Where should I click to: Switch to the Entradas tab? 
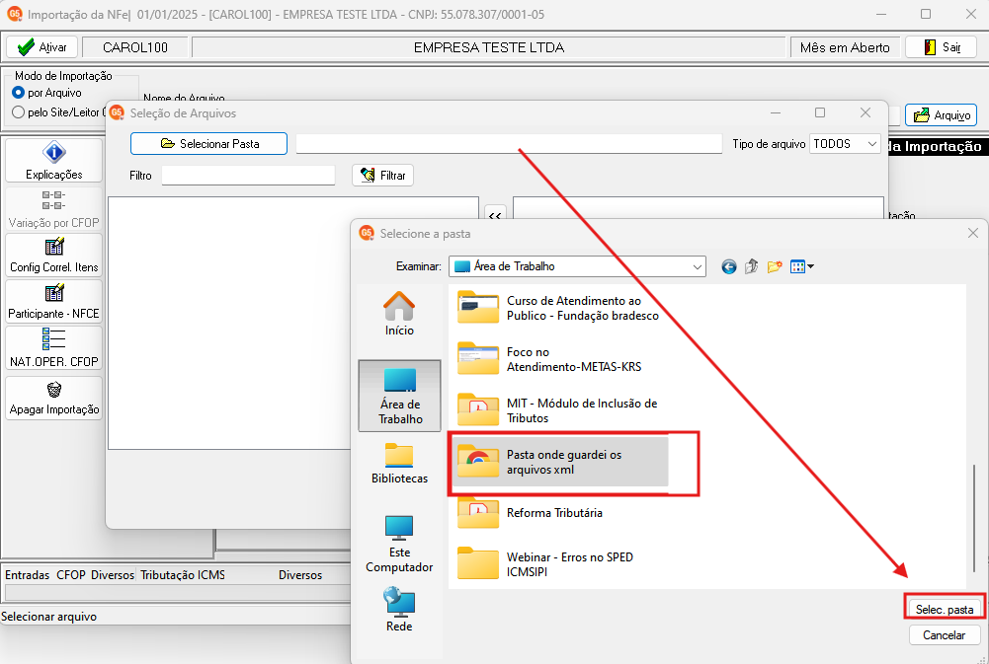(27, 575)
